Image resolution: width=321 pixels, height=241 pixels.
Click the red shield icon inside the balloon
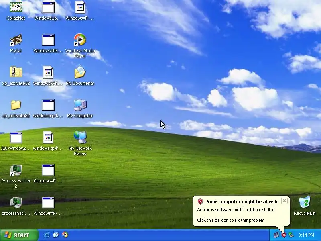pyautogui.click(x=200, y=202)
